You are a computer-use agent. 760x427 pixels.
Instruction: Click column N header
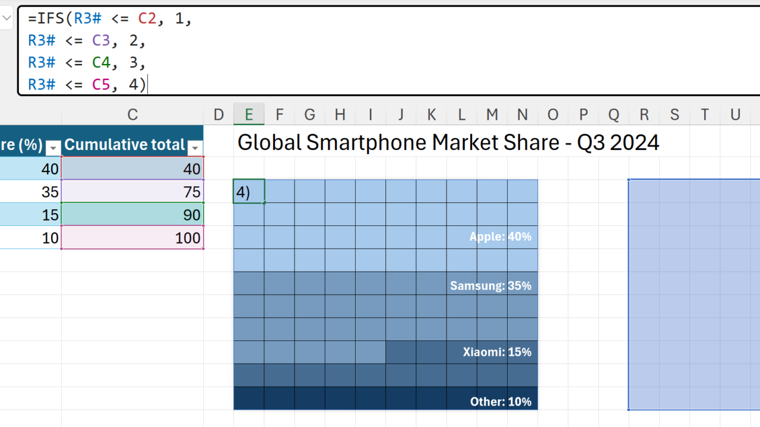pos(522,115)
